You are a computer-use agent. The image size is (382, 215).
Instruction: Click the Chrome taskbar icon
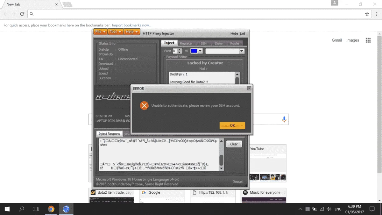51,209
